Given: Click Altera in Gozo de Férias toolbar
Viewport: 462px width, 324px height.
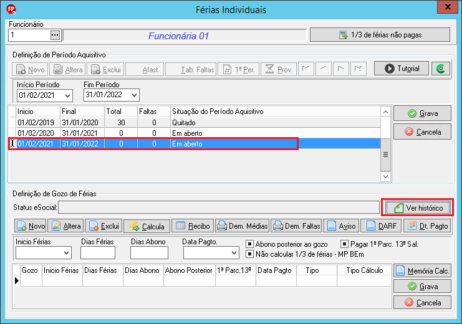Looking at the screenshot, I should [x=65, y=226].
